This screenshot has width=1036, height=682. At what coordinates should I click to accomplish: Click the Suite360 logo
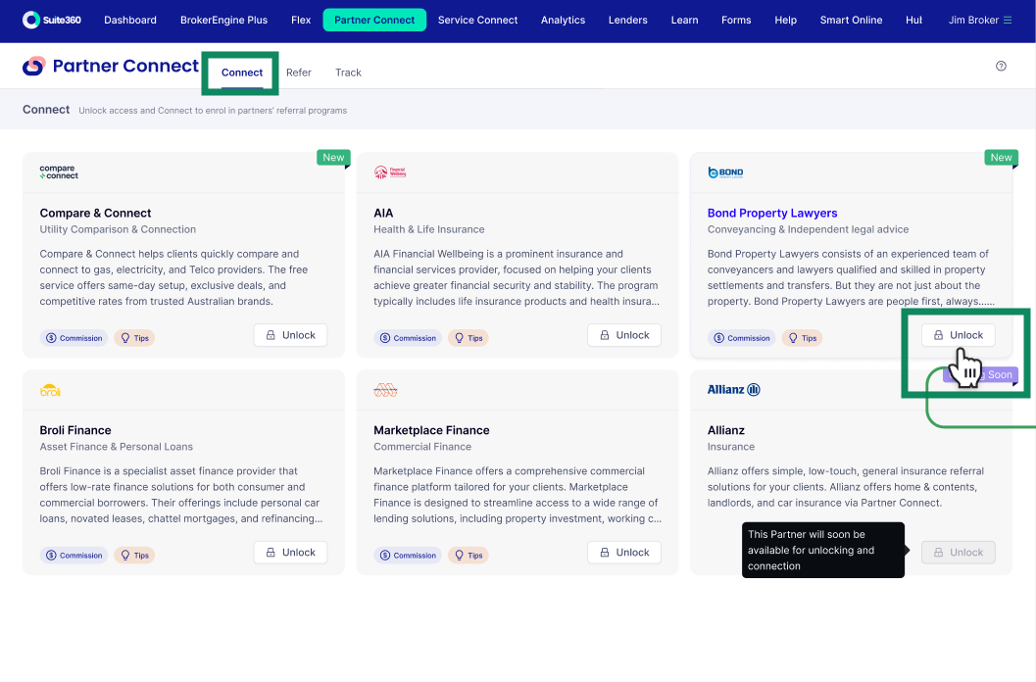click(52, 20)
